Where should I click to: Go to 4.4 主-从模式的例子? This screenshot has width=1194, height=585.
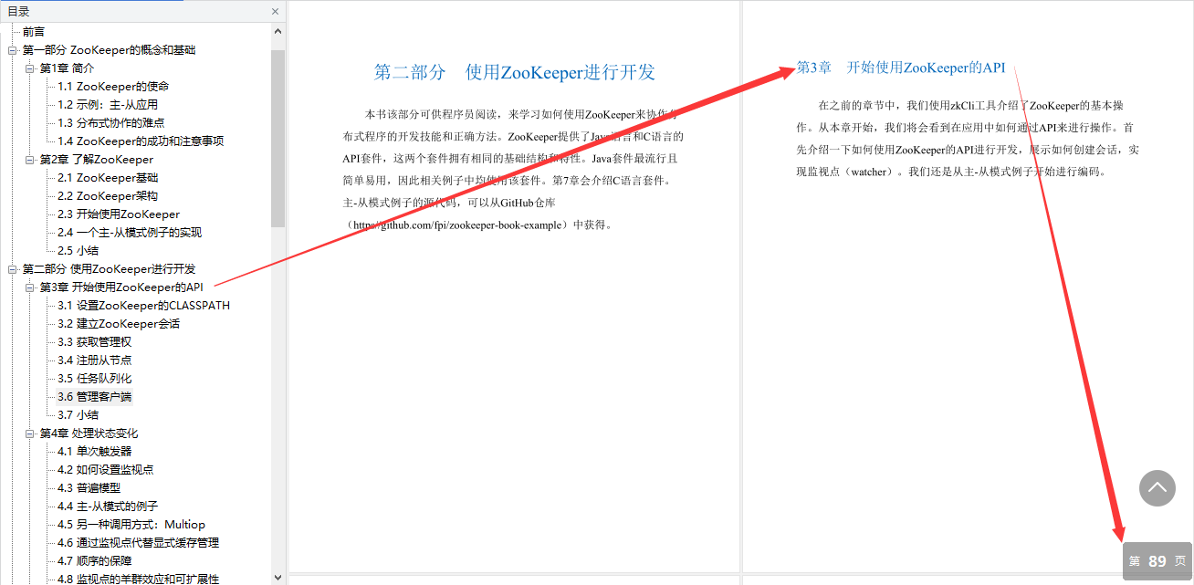click(x=108, y=507)
